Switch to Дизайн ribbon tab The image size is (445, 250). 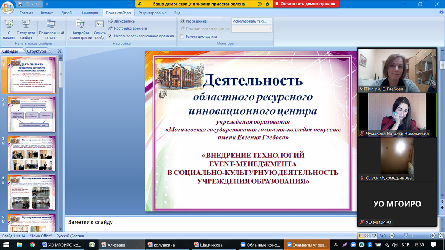click(67, 13)
